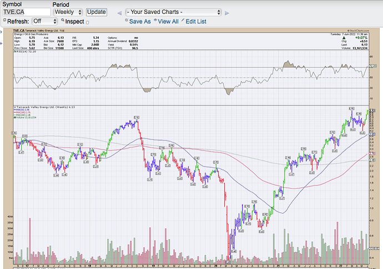The height and width of the screenshot is (269, 383).
Task: Click the Open 5.75 value
Action: pos(32,38)
